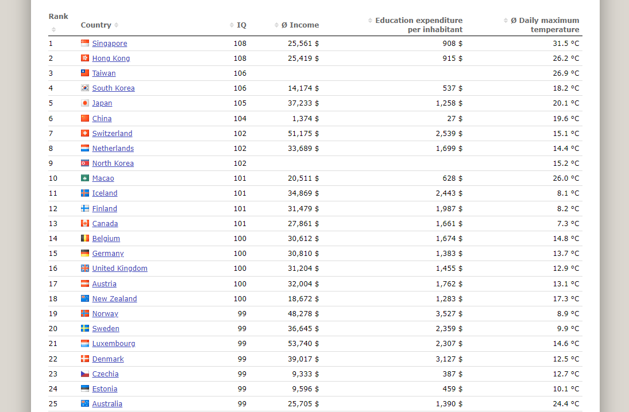Image resolution: width=629 pixels, height=412 pixels.
Task: Open the China country link
Action: (x=102, y=118)
